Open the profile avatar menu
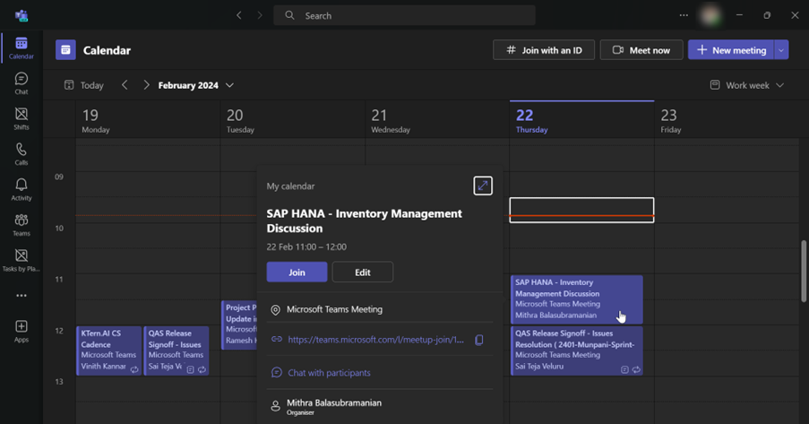Image resolution: width=809 pixels, height=424 pixels. pos(710,15)
